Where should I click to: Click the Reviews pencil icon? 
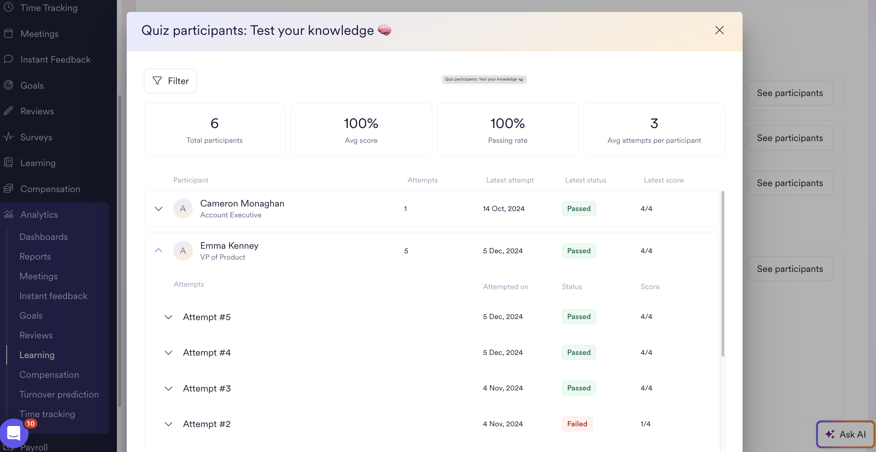pyautogui.click(x=8, y=111)
